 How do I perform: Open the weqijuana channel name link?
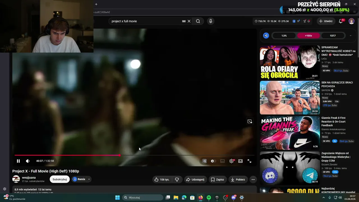click(x=29, y=178)
